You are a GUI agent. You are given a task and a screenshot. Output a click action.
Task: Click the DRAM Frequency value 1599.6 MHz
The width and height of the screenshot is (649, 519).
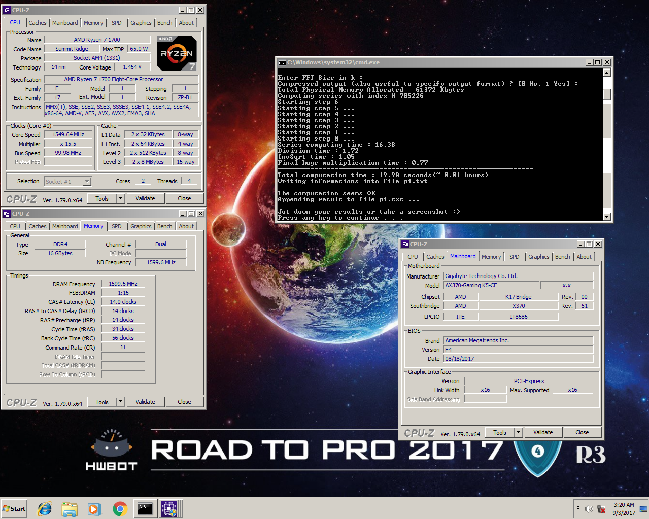(123, 284)
